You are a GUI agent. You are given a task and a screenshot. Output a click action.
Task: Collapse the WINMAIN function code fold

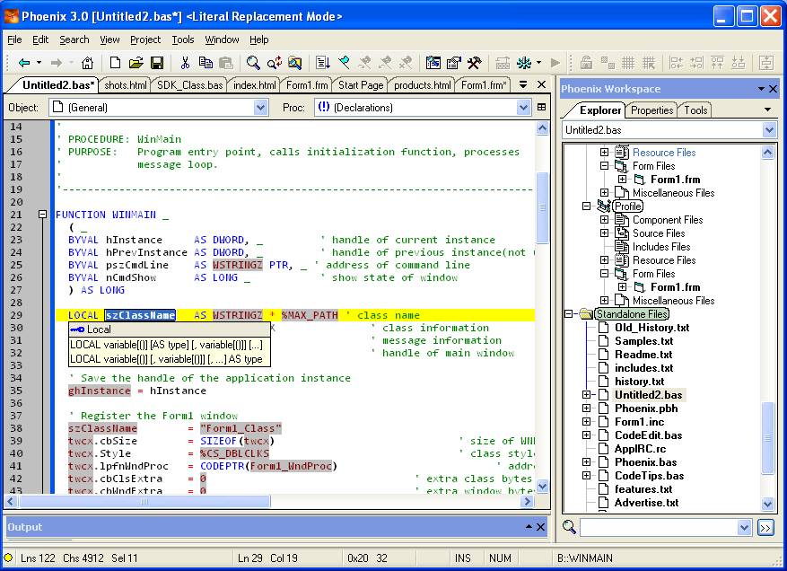(x=42, y=215)
